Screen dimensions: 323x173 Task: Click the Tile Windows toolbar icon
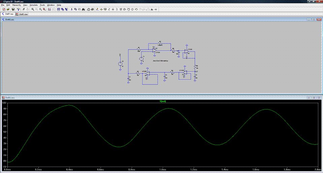pos(58,9)
